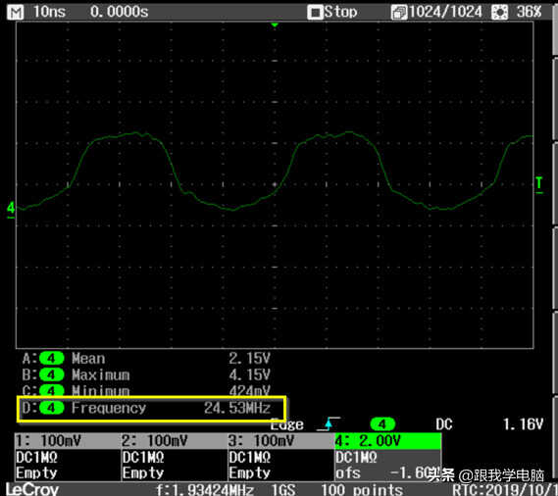Select channel 2 100mV tab

(x=175, y=441)
